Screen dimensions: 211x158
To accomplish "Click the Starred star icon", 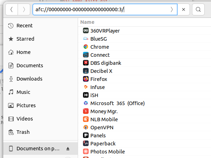I will 11,39.
